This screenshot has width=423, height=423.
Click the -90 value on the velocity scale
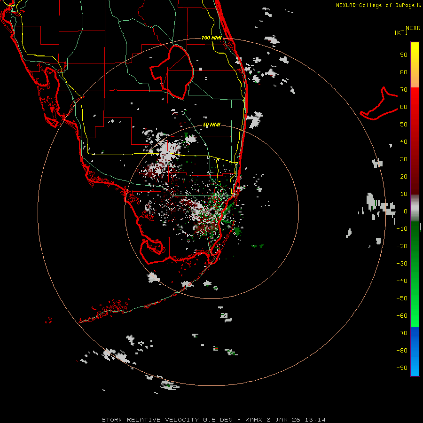click(x=402, y=368)
